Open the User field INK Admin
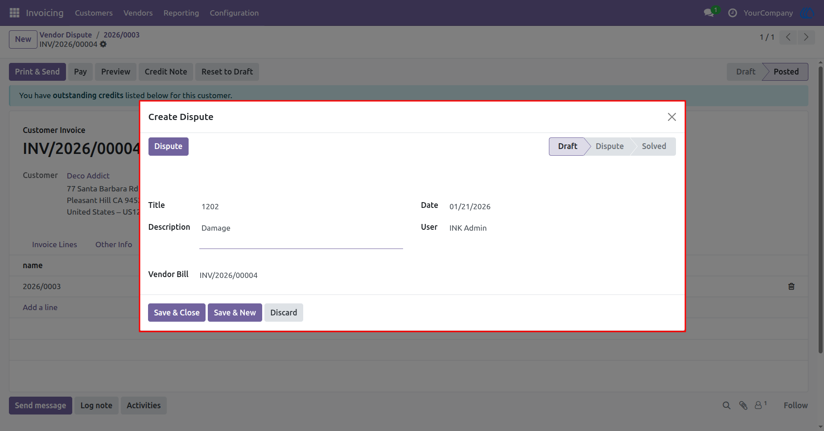Screen dimensions: 824x431 tap(563, 228)
